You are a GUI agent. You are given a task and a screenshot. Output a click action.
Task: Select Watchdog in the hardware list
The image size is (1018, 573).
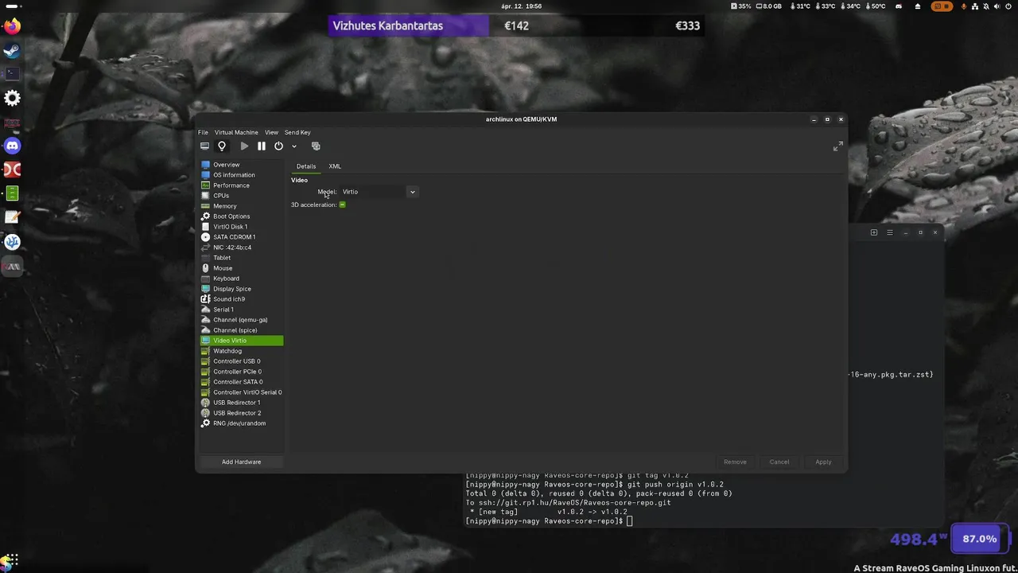pos(241,351)
